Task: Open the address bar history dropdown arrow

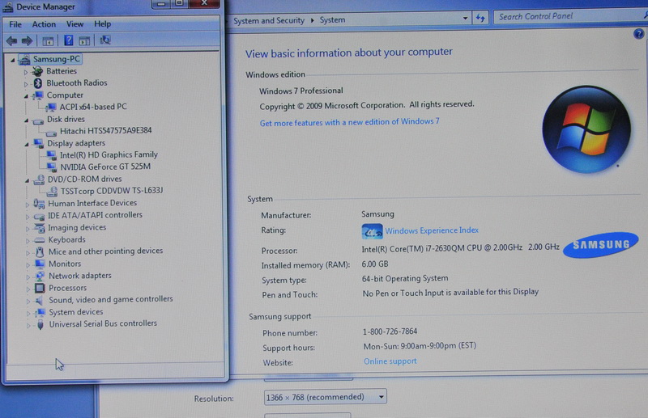Action: coord(465,18)
